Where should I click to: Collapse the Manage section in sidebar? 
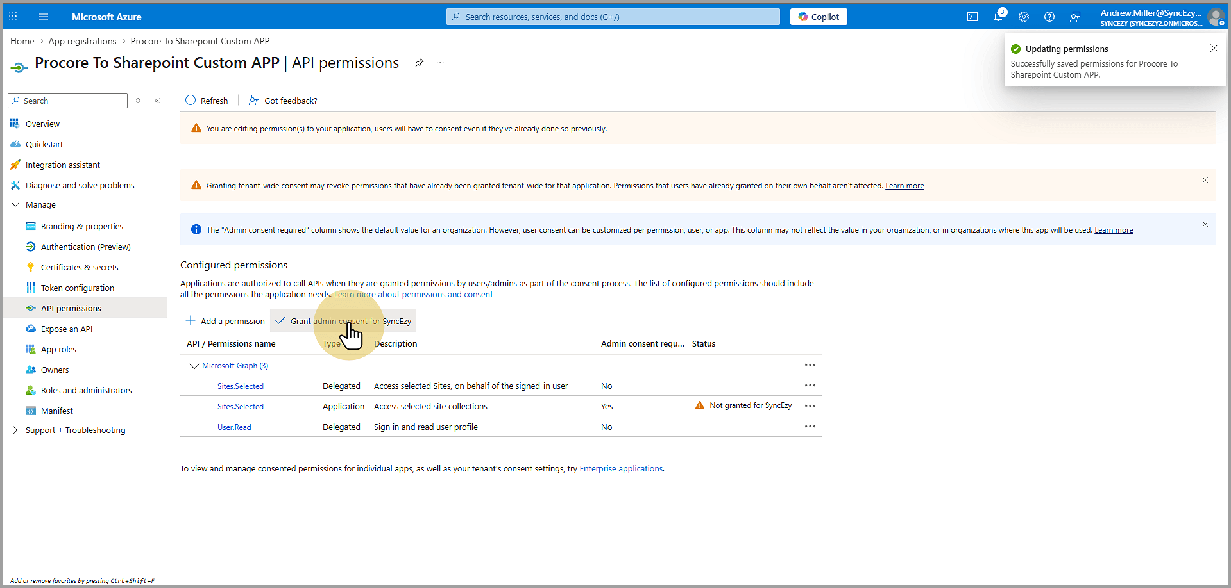point(15,205)
